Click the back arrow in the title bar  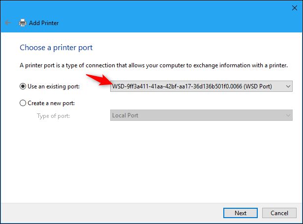pyautogui.click(x=7, y=23)
